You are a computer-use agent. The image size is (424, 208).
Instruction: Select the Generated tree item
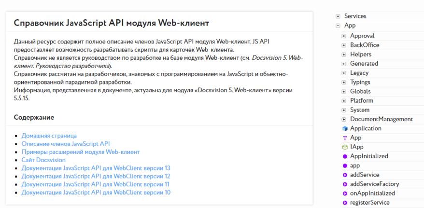click(364, 64)
